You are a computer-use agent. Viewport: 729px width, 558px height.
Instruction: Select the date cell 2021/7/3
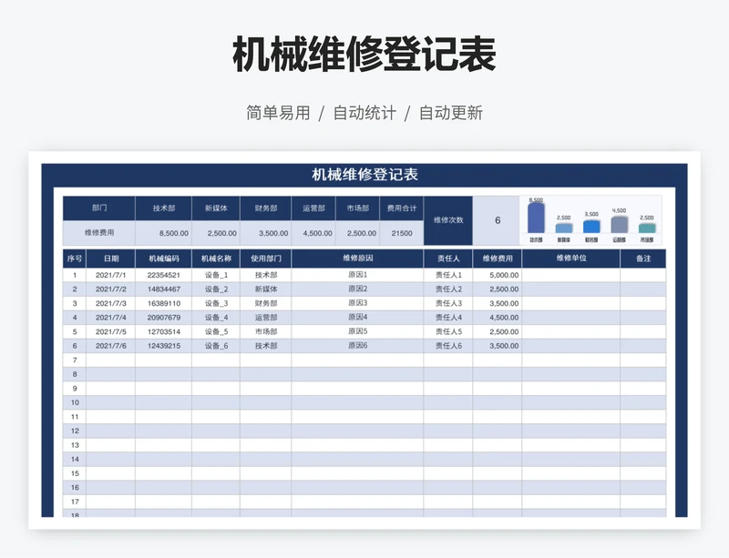[110, 303]
